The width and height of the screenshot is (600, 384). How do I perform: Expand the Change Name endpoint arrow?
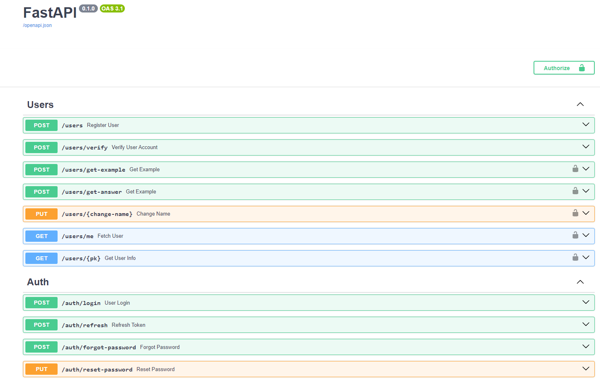(586, 213)
